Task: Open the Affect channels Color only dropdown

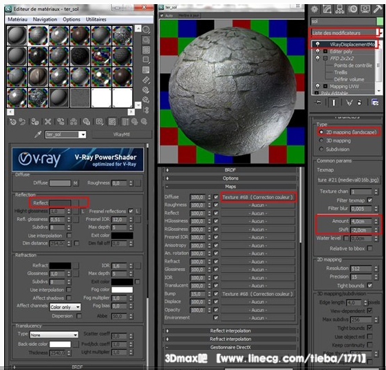Action: coord(65,307)
